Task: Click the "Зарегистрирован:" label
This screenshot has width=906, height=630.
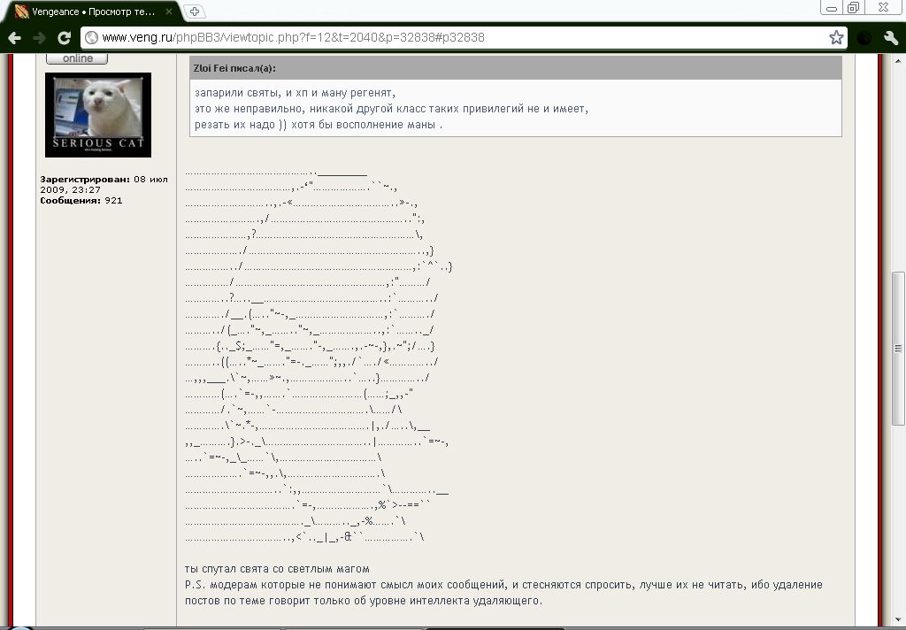Action: 85,179
